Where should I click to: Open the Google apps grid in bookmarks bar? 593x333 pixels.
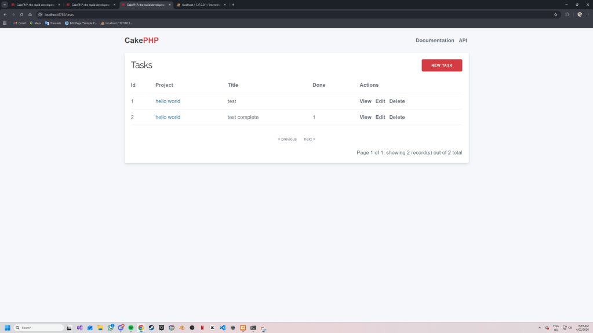[x=5, y=23]
